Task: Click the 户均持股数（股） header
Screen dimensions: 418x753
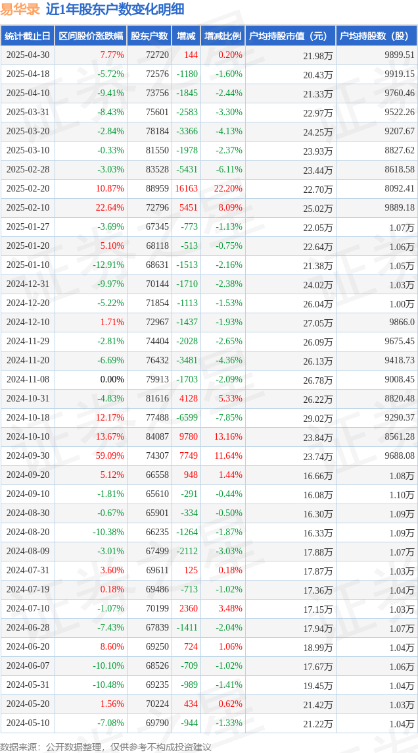Action: coord(377,36)
